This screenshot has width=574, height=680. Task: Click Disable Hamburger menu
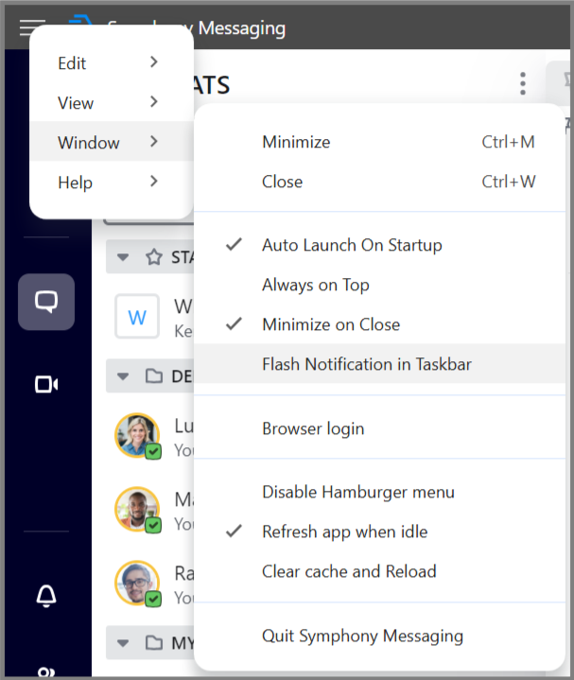pyautogui.click(x=379, y=492)
